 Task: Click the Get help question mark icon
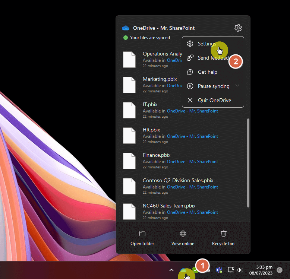point(190,72)
